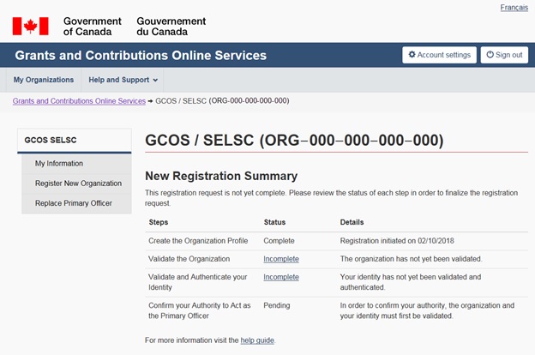Click the Grants and Contributions Online Services banner title

coord(141,56)
